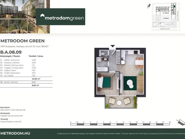Click the developer name Metrodom Green Betula Kft.
This screenshot has width=185, height=139.
point(13,110)
